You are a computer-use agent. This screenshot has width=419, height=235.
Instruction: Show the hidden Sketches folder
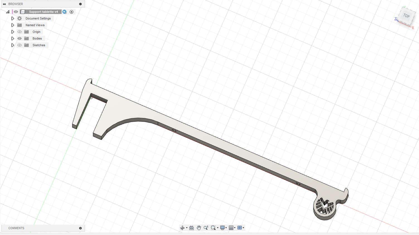click(20, 45)
